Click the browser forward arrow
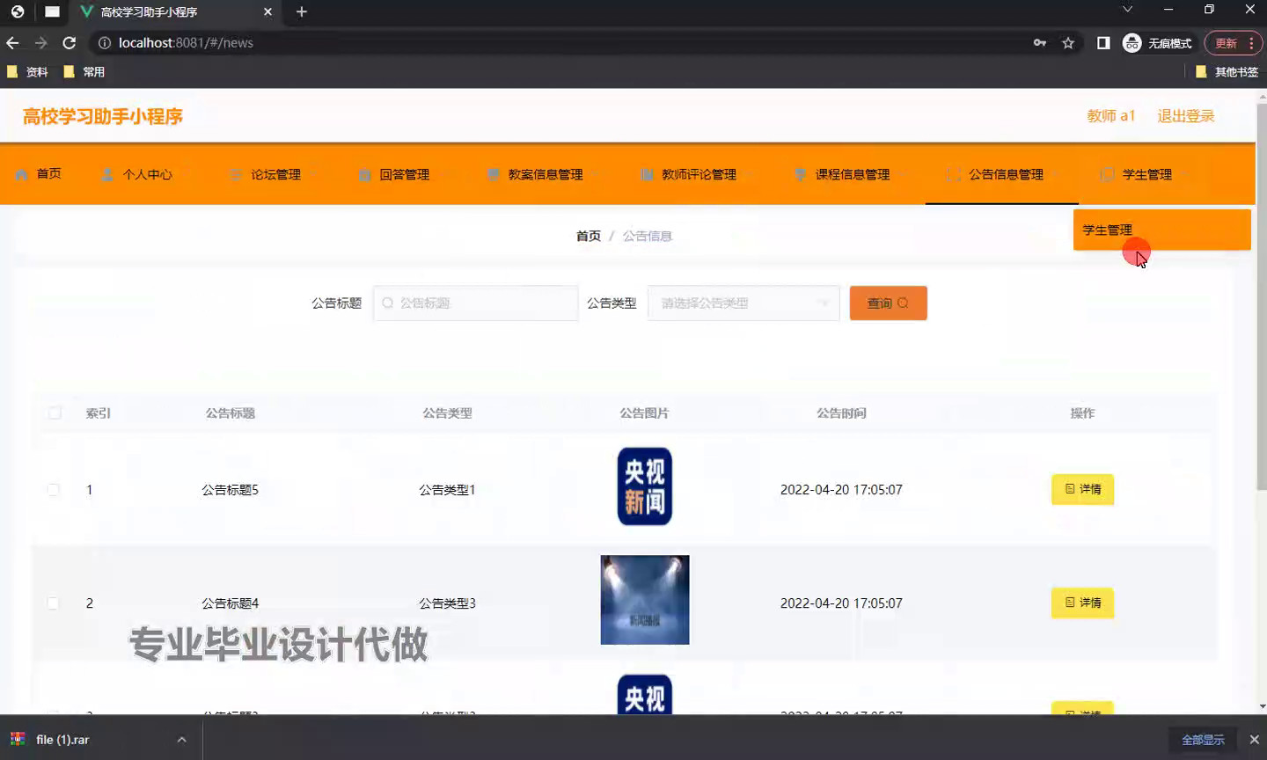The image size is (1267, 760). click(40, 42)
